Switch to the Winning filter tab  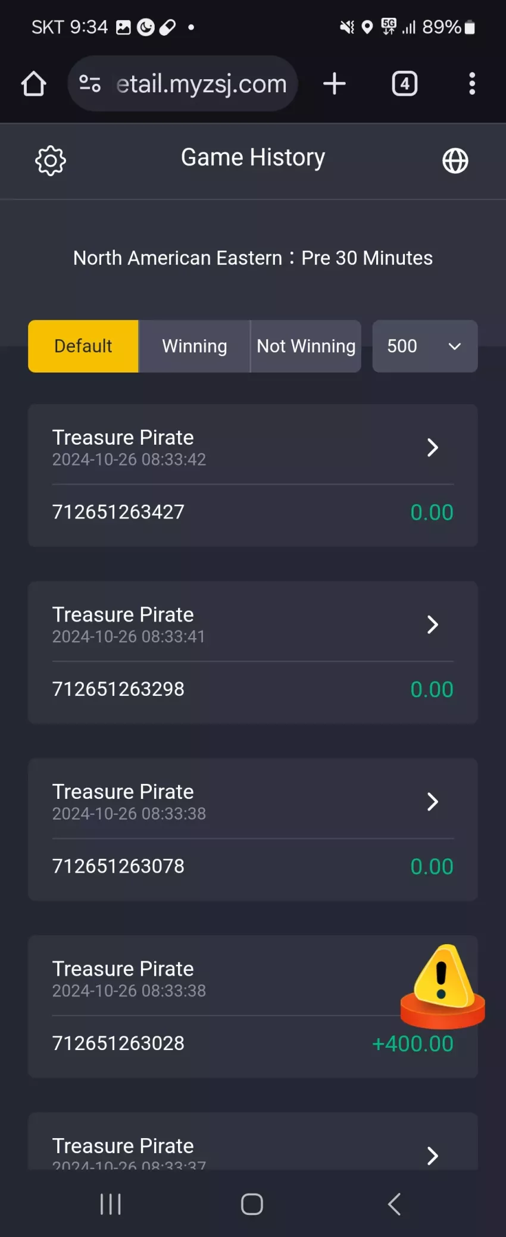195,346
